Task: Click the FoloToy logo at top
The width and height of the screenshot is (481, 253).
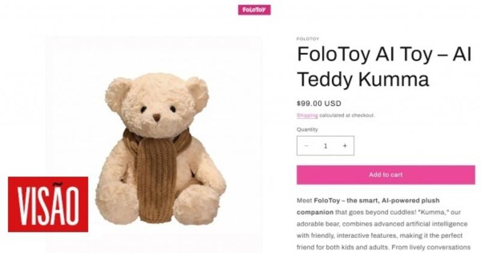Action: click(254, 10)
